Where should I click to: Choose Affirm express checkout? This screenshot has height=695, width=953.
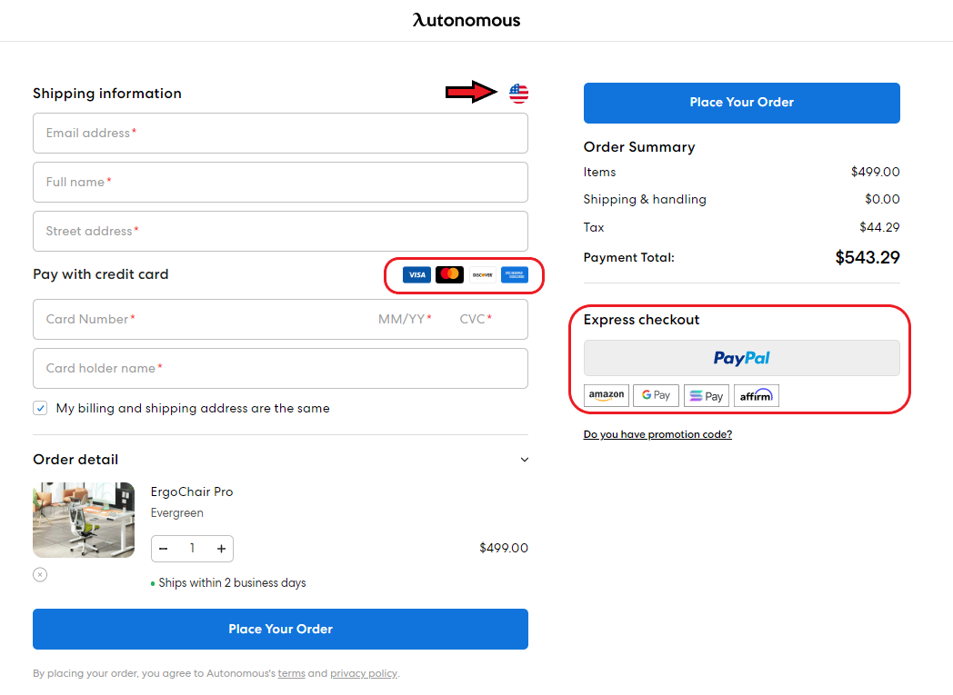(756, 396)
